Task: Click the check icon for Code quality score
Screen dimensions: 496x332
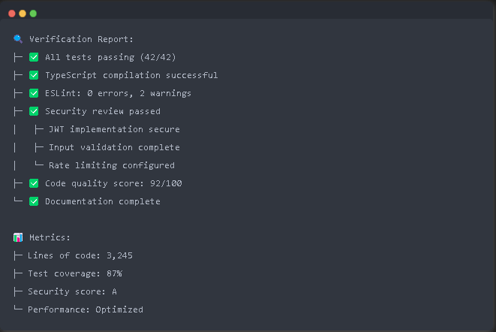Action: [x=34, y=183]
